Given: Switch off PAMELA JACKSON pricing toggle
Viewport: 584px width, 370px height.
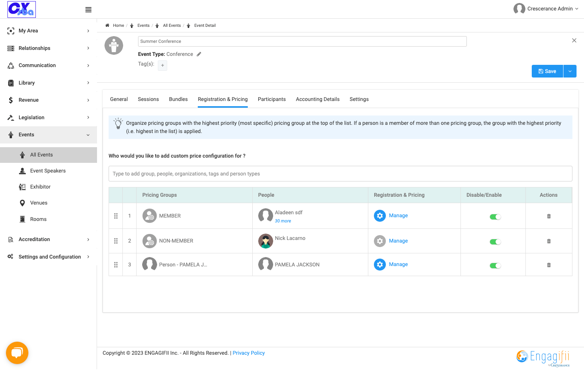Looking at the screenshot, I should pyautogui.click(x=495, y=265).
